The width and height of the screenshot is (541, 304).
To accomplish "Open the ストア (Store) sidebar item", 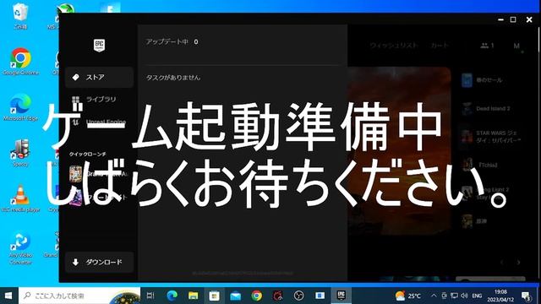I will (100, 77).
